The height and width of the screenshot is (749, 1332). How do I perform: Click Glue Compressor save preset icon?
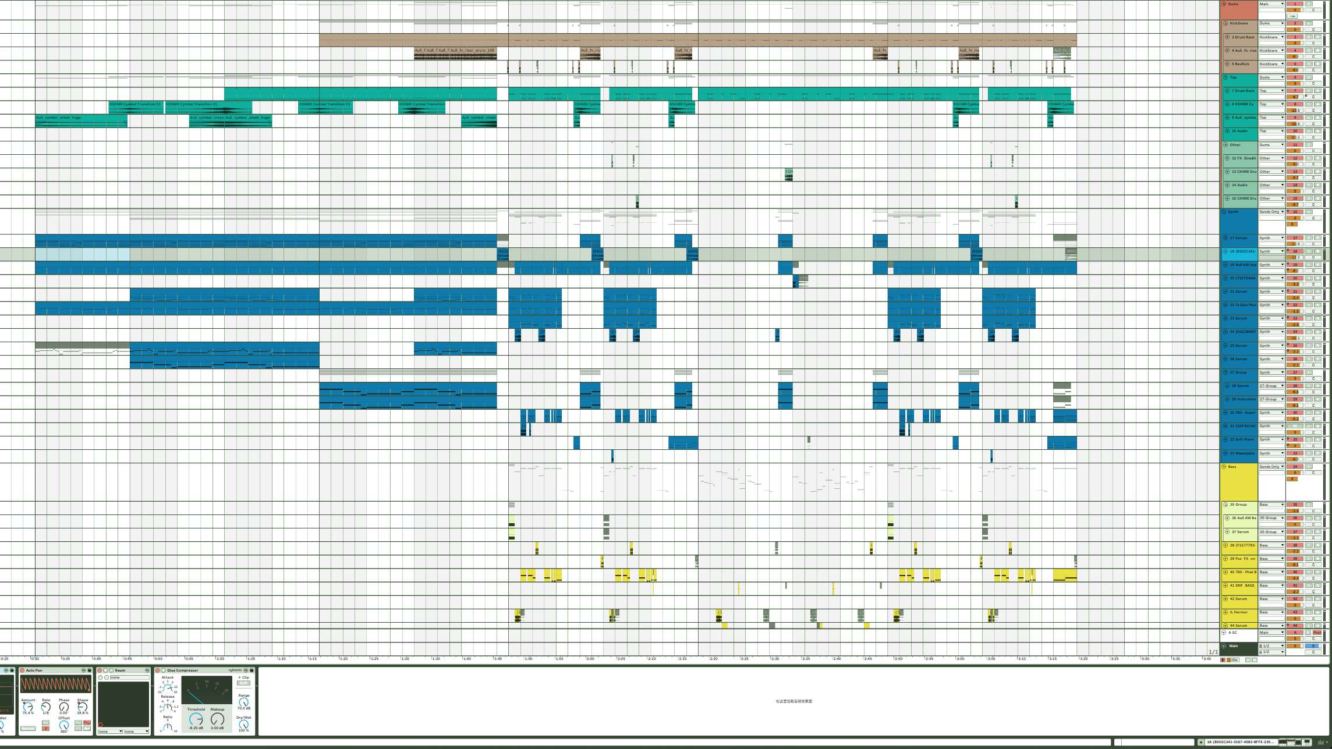[x=251, y=670]
